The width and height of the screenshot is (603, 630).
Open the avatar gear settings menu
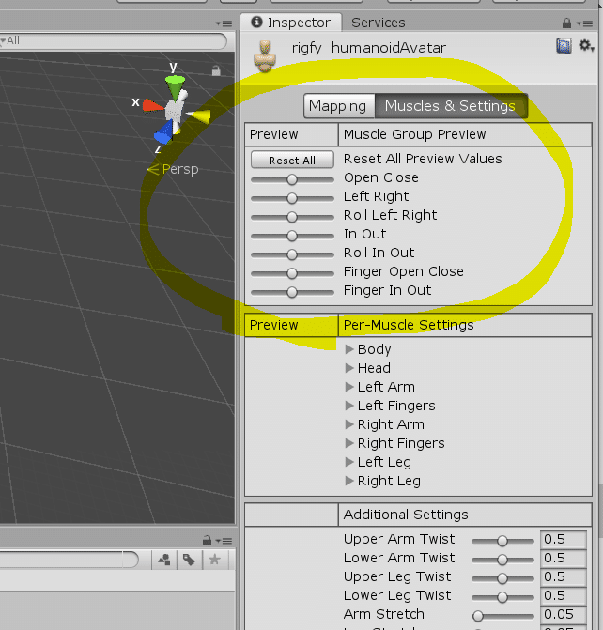pyautogui.click(x=586, y=46)
